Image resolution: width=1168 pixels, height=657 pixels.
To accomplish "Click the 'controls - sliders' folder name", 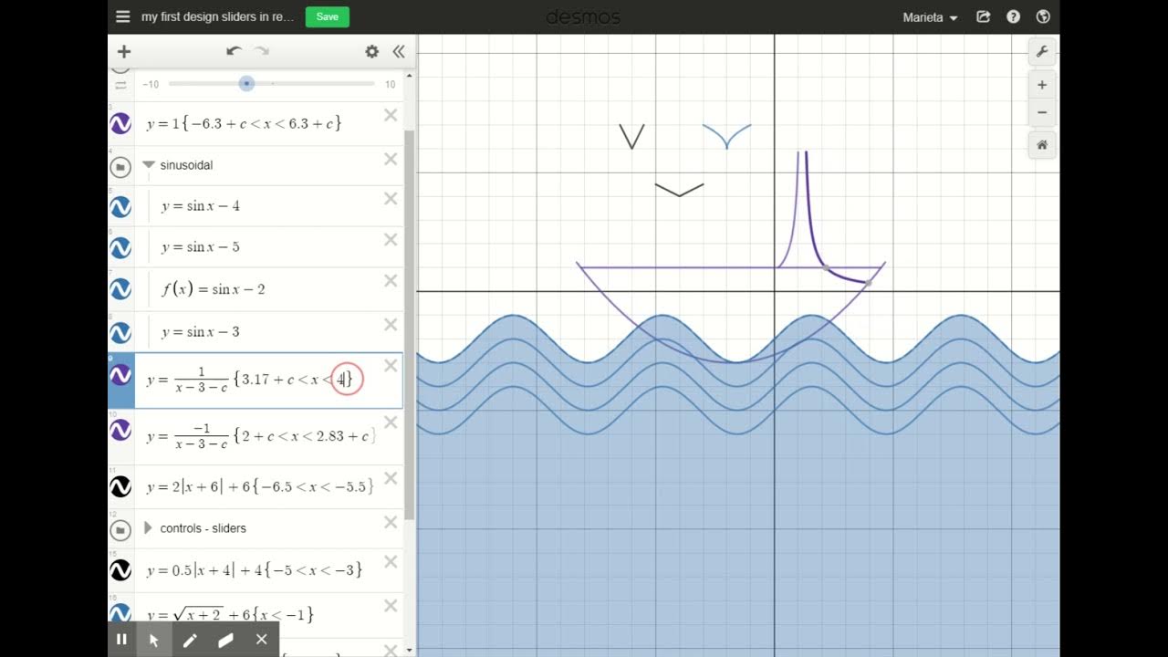I will (203, 528).
